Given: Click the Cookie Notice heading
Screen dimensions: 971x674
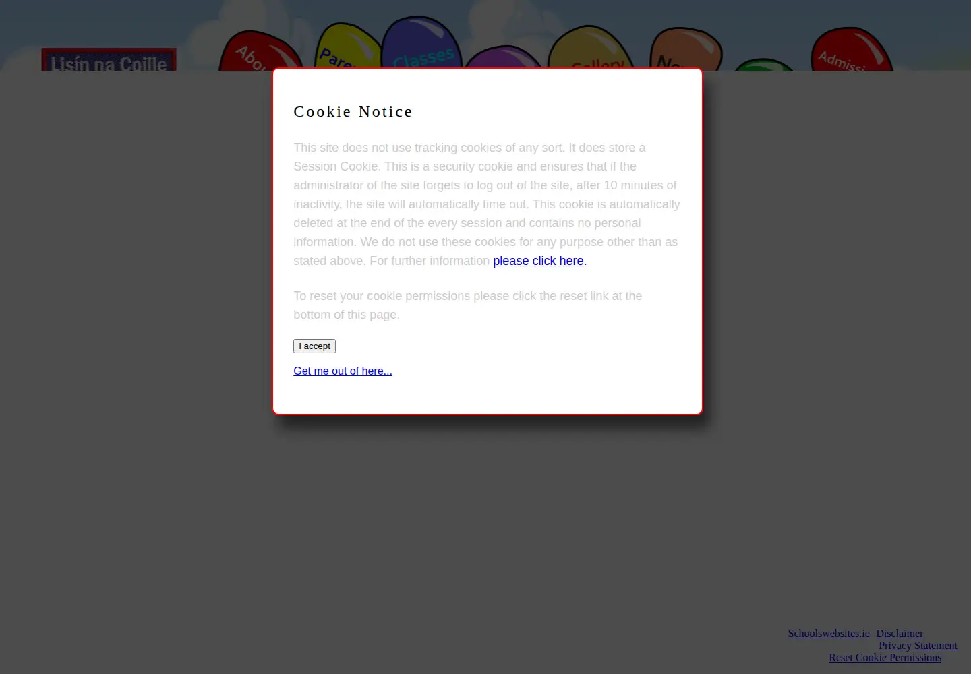Looking at the screenshot, I should [x=353, y=111].
